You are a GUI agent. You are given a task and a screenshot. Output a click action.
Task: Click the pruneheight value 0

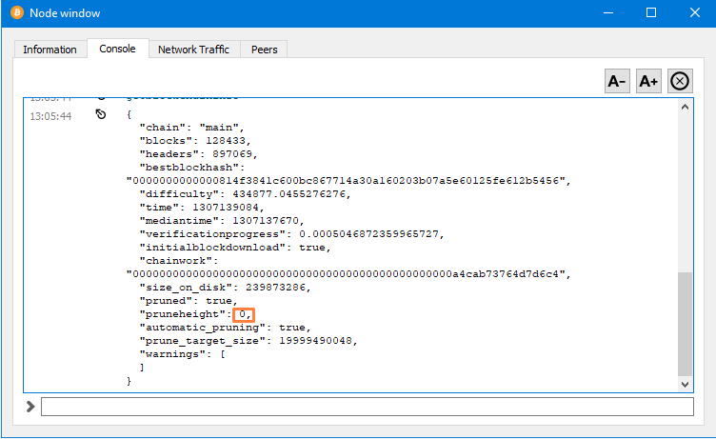(244, 314)
